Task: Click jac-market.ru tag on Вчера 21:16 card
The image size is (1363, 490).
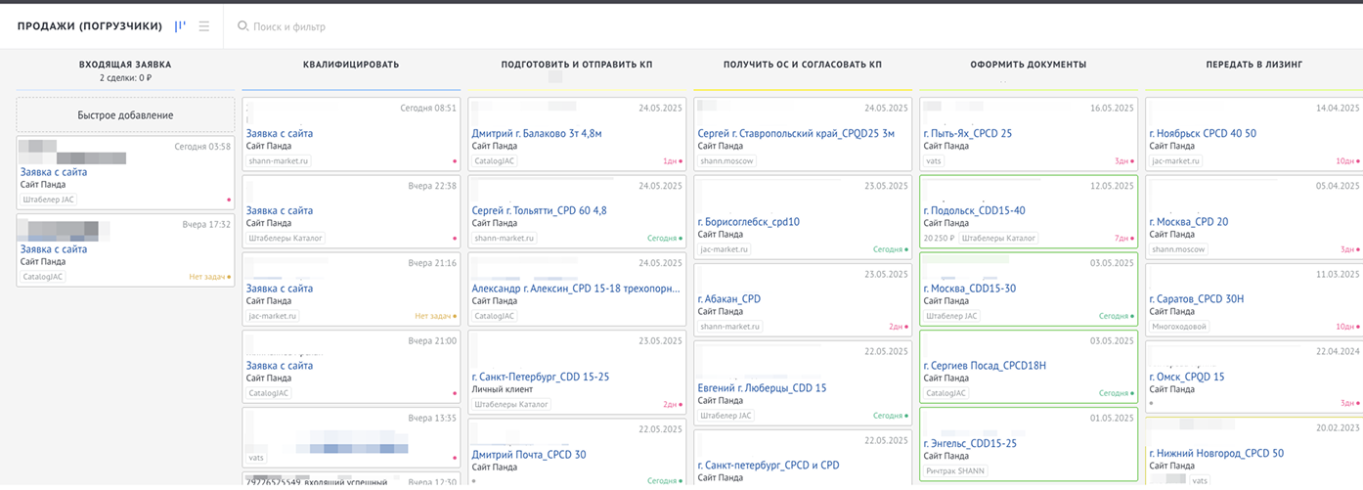Action: pyautogui.click(x=273, y=316)
